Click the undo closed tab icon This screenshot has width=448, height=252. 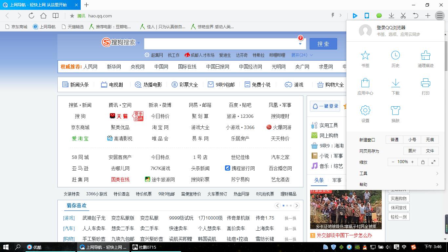pos(416,15)
